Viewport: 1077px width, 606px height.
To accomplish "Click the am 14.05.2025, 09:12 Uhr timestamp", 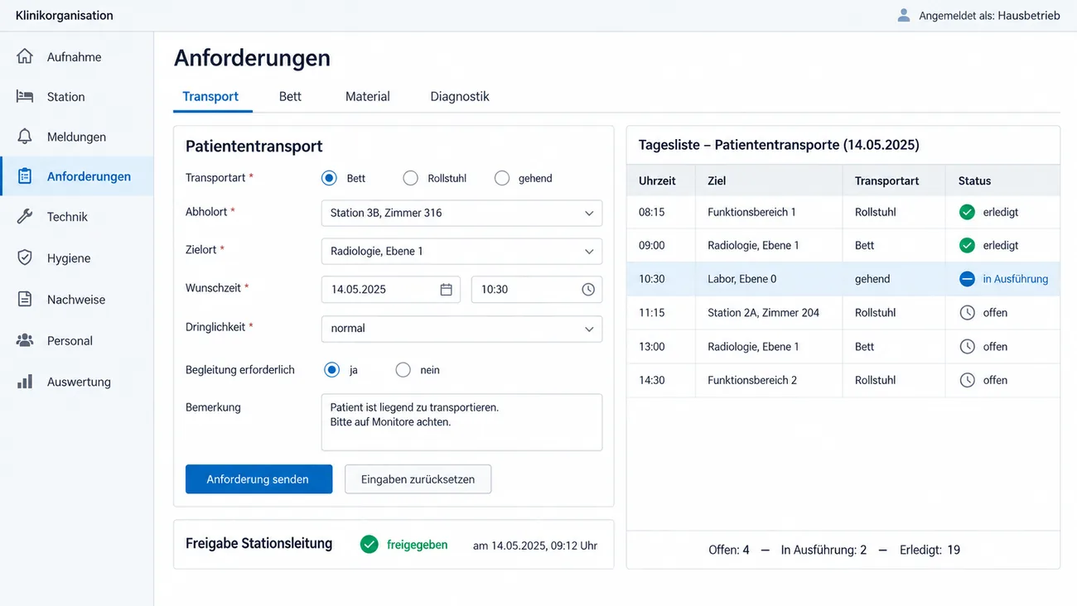I will click(535, 546).
